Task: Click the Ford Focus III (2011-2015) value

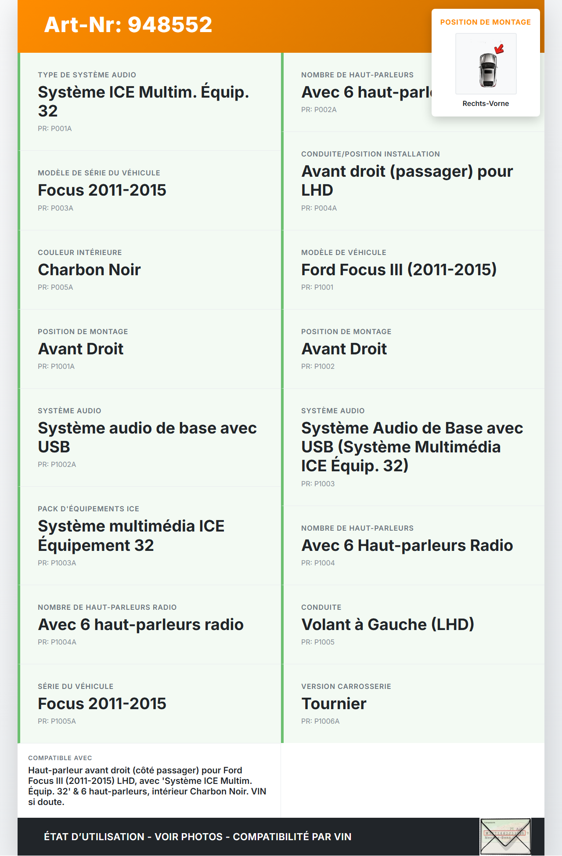Action: (399, 270)
